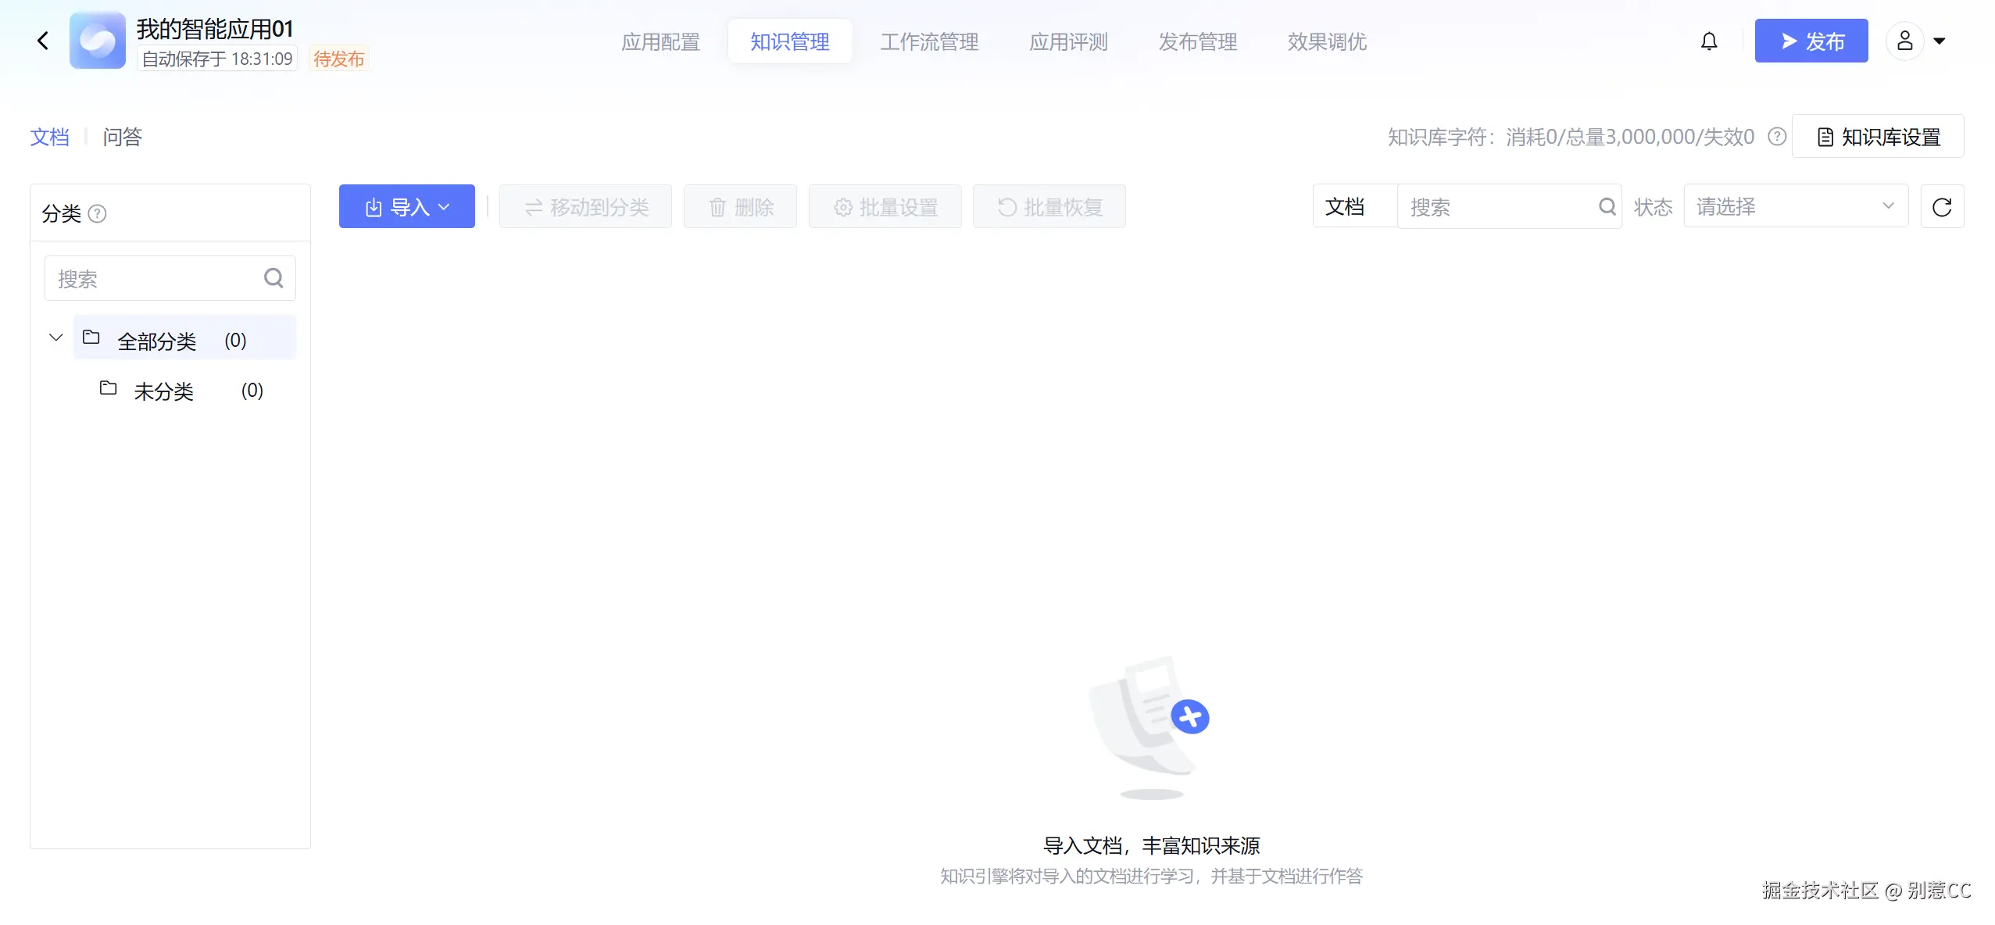Viewport: 1995px width, 925px height.
Task: Click the app logo thumbnail
Action: point(97,41)
